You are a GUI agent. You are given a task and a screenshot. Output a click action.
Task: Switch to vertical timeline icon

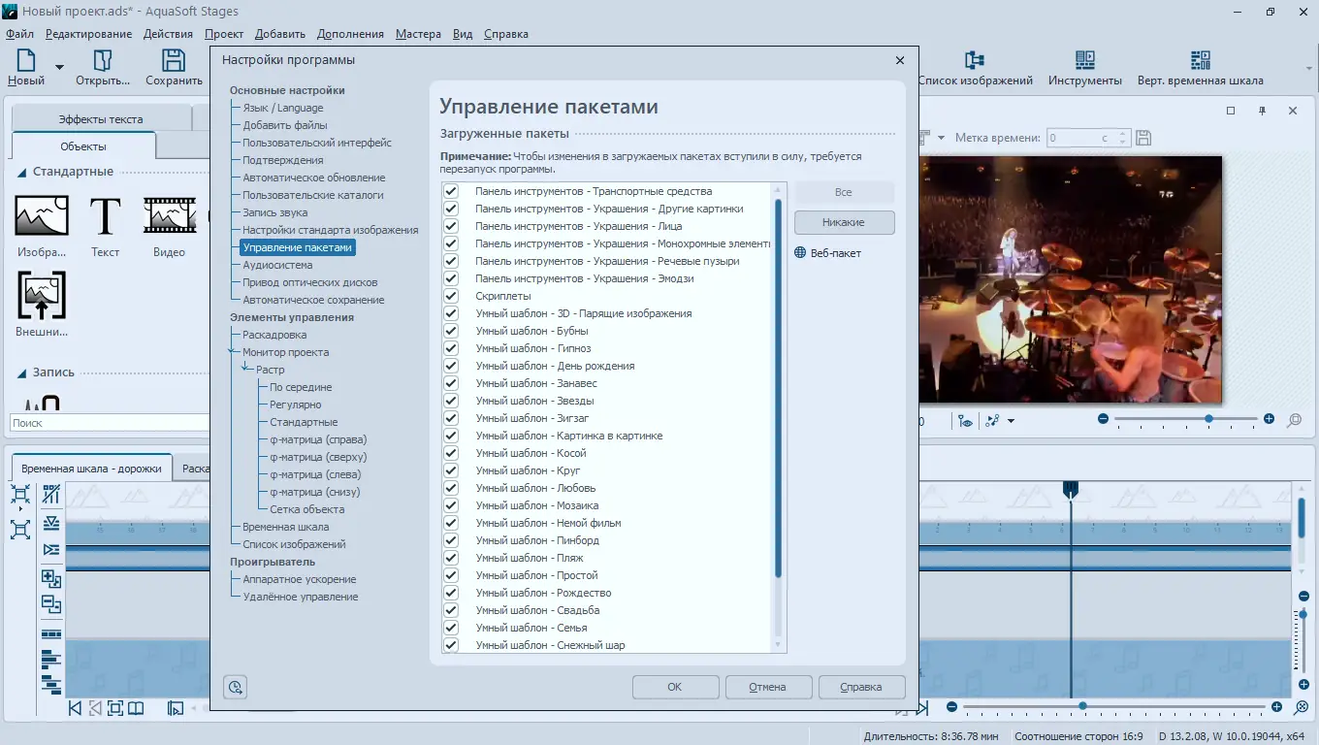click(1200, 60)
